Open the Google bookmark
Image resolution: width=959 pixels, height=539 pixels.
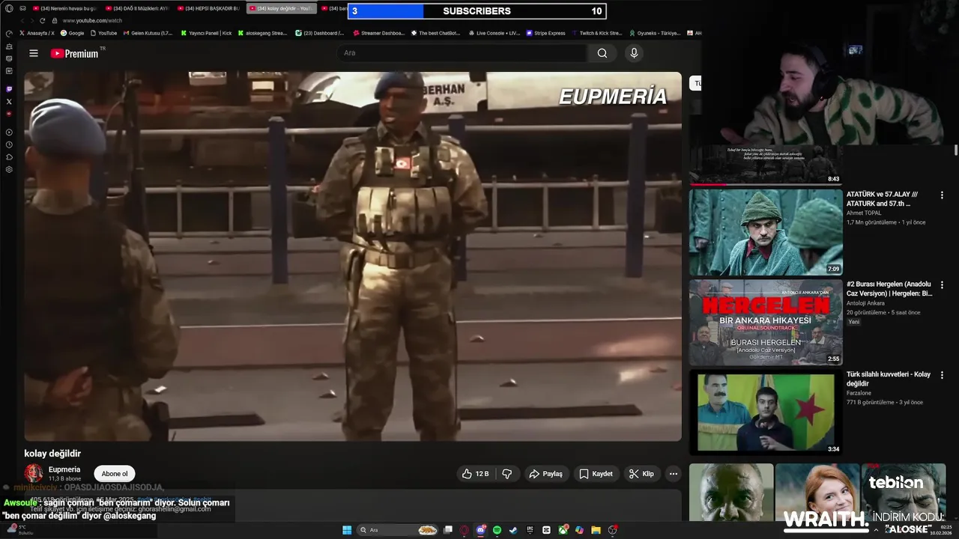point(73,33)
